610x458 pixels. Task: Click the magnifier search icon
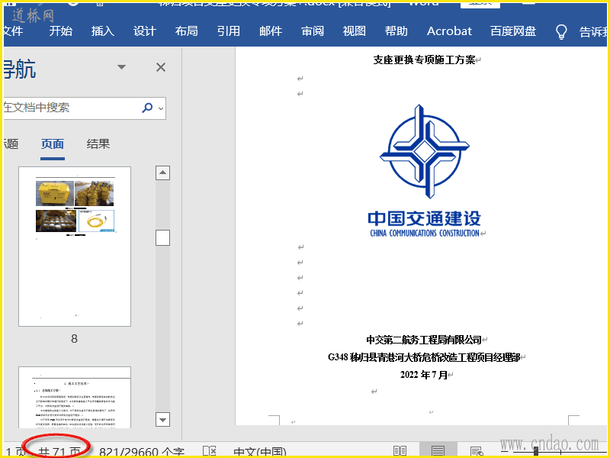pyautogui.click(x=147, y=108)
